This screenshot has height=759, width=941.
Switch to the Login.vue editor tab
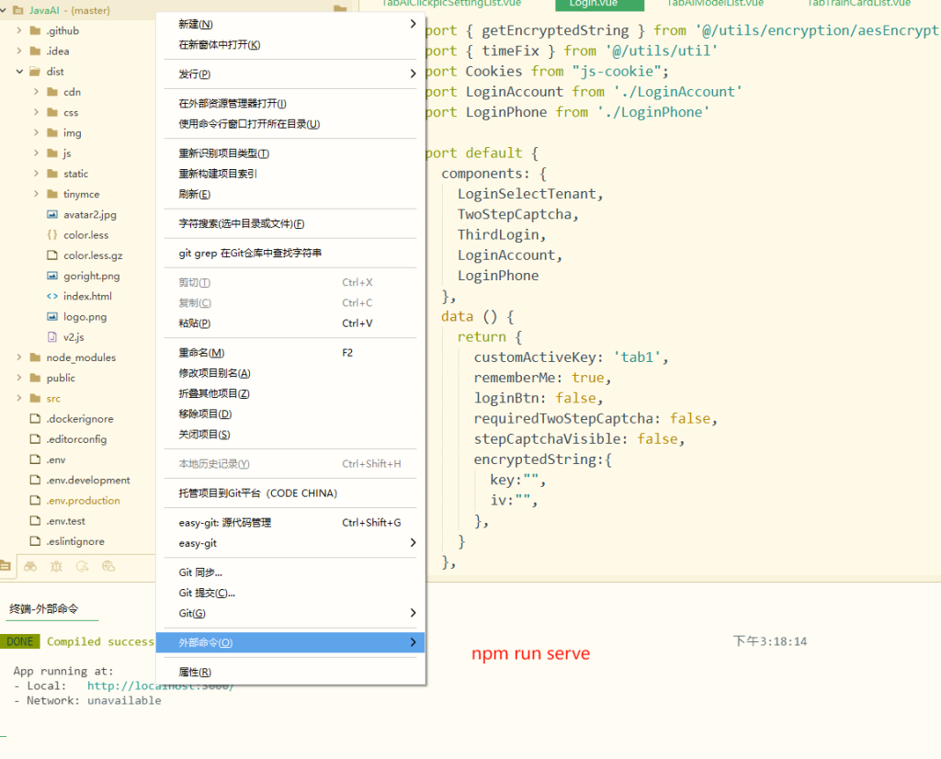click(x=593, y=4)
